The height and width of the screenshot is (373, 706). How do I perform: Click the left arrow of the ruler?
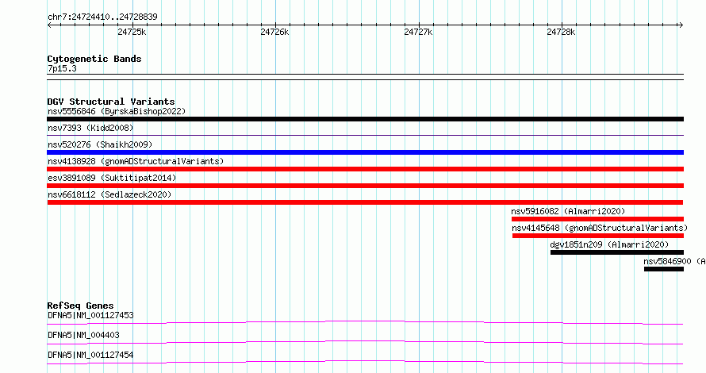[x=49, y=25]
